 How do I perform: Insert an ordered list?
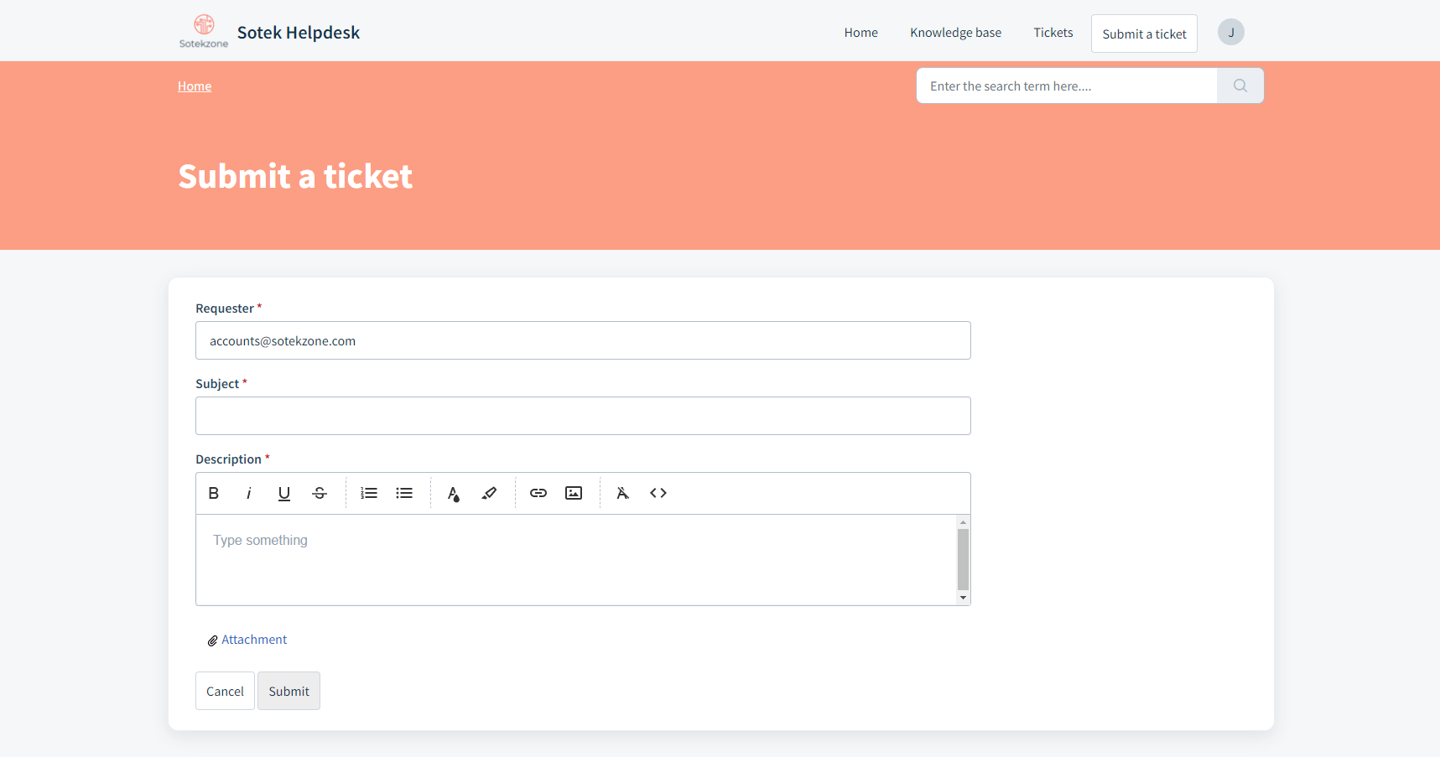pyautogui.click(x=368, y=493)
